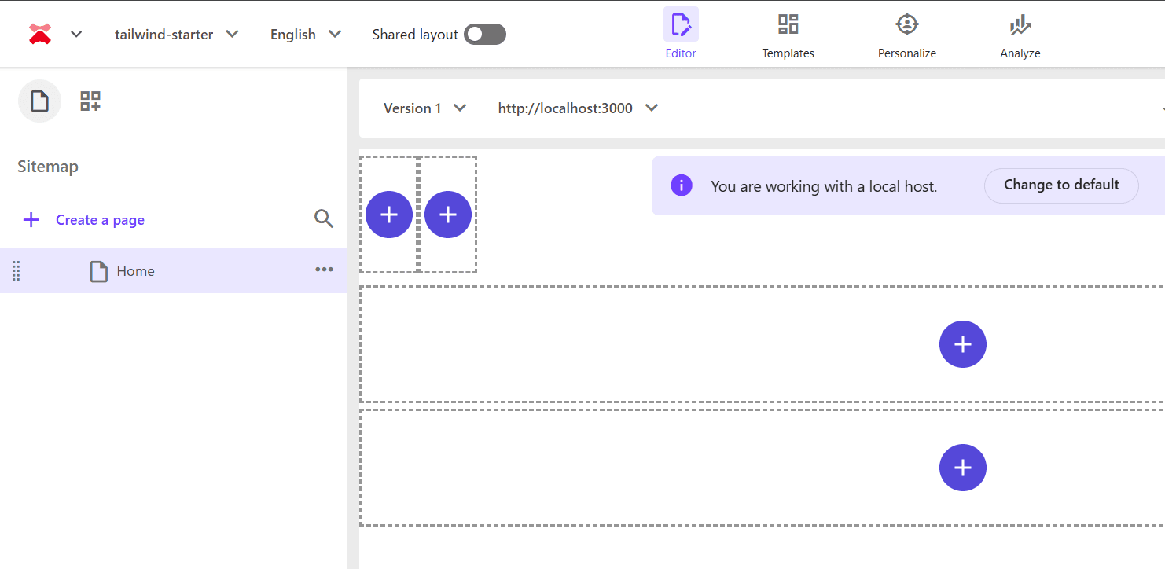Click the info icon in the localhost banner
This screenshot has width=1165, height=569.
click(681, 185)
